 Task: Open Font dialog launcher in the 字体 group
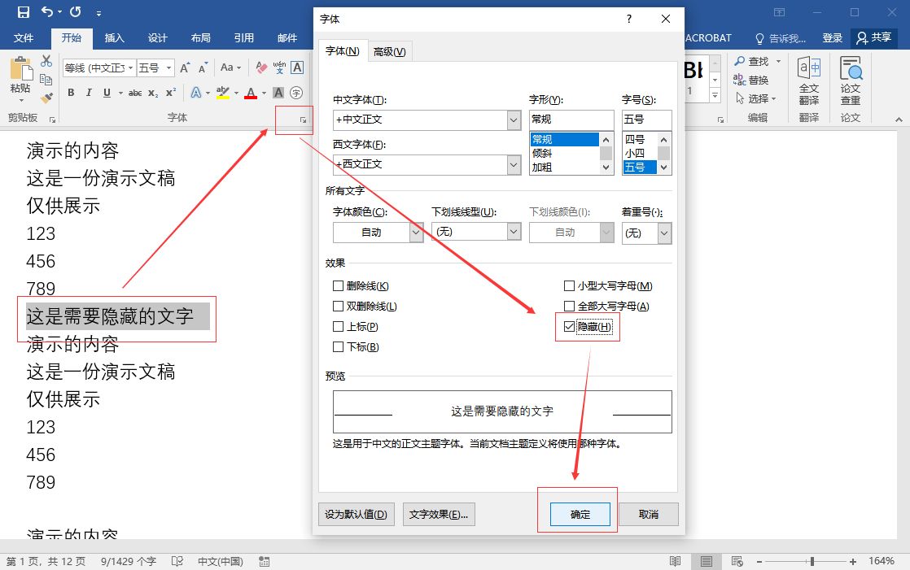(x=303, y=120)
